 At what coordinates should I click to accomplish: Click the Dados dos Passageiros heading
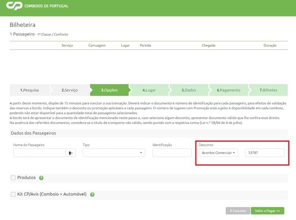[33, 133]
